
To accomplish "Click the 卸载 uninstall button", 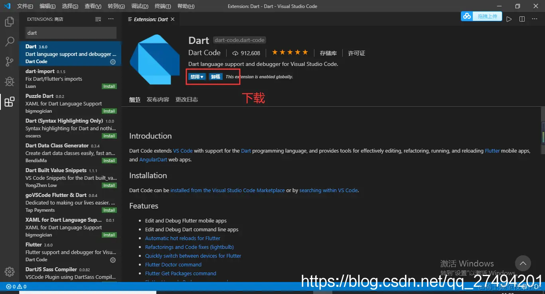I will pyautogui.click(x=215, y=77).
